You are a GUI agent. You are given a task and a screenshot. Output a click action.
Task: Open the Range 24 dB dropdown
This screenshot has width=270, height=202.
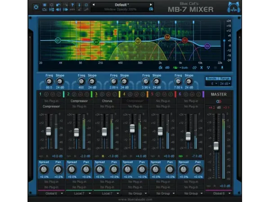pos(225,83)
